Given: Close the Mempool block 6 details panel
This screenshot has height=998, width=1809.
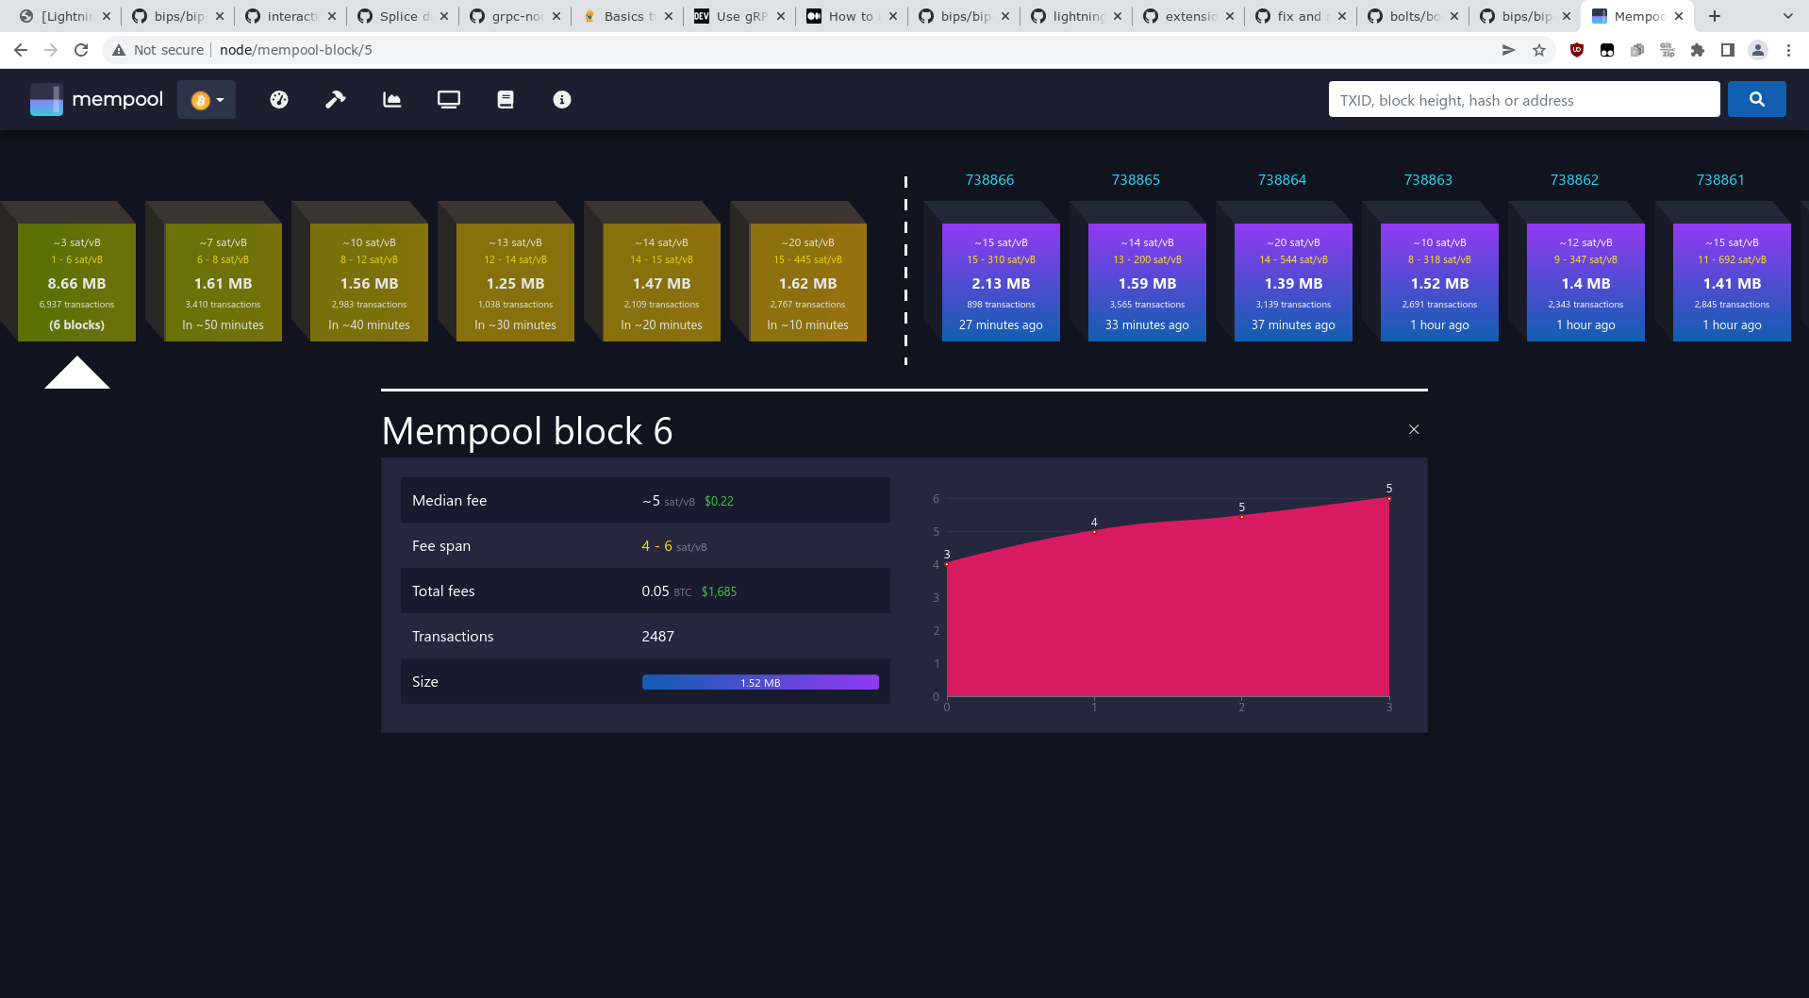Looking at the screenshot, I should [1413, 429].
